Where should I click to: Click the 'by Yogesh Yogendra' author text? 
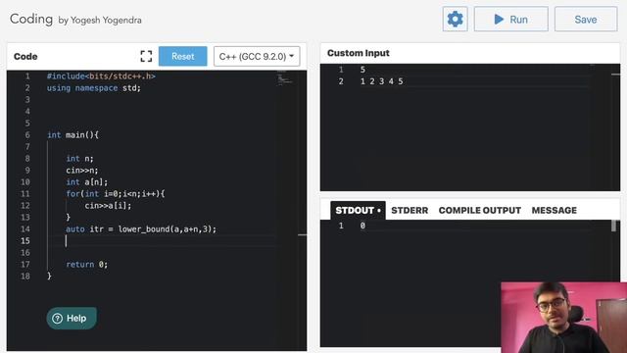click(x=100, y=20)
